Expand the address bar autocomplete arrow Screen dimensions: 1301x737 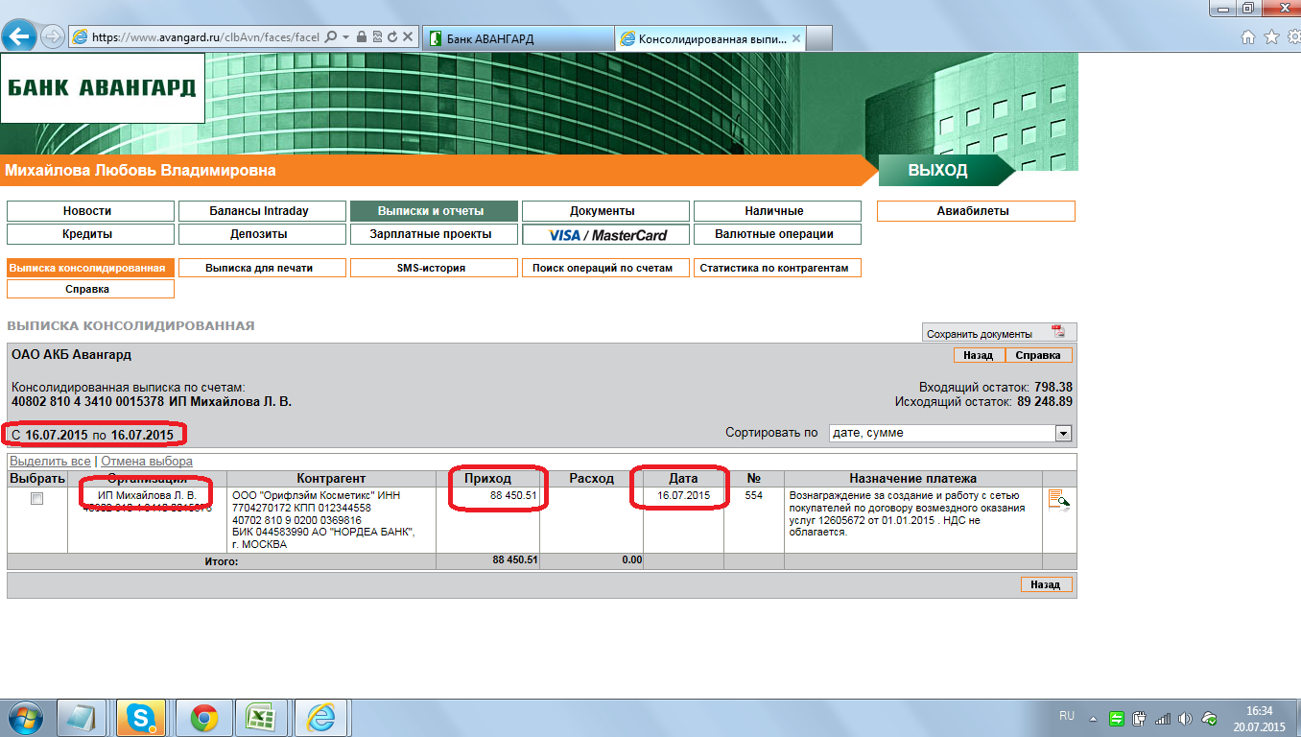(345, 37)
